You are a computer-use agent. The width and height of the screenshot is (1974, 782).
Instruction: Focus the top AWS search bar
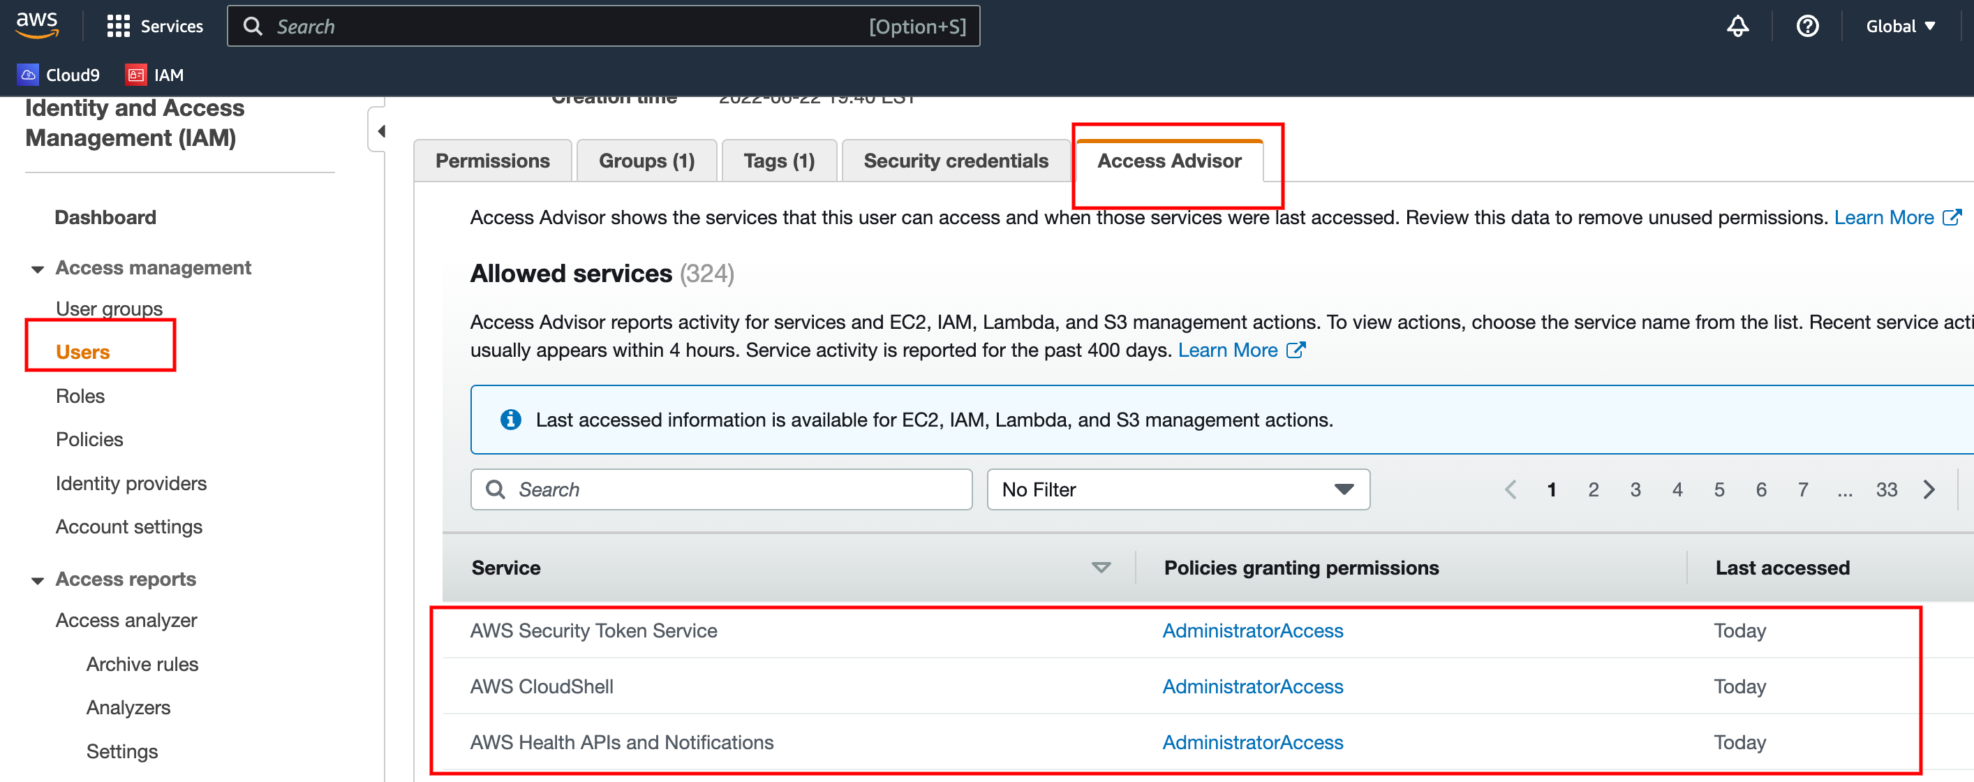point(603,26)
